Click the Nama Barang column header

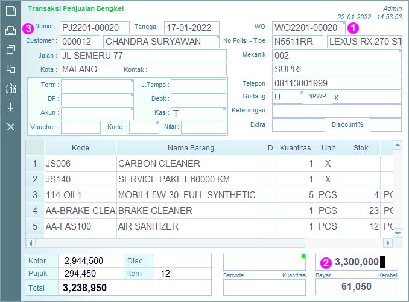pos(191,147)
